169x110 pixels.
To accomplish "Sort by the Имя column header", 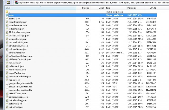I will (x=40, y=8).
